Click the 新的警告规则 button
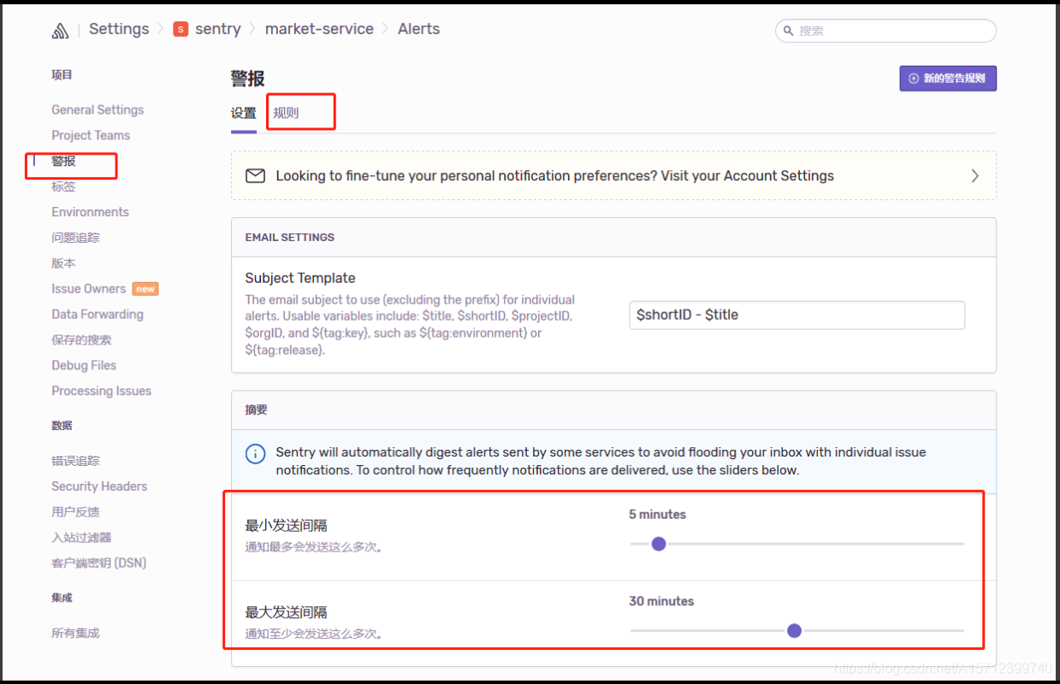 point(948,79)
